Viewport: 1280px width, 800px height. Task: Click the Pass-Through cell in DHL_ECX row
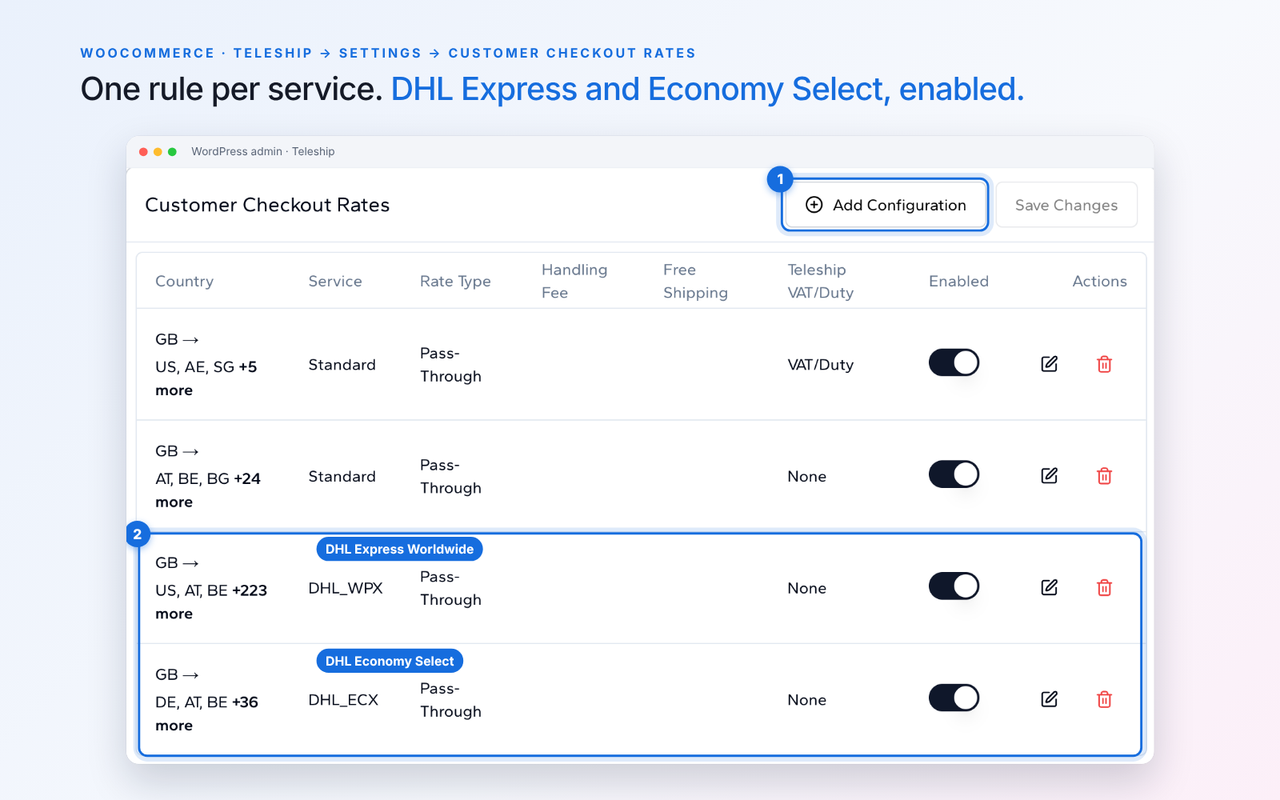pos(450,700)
